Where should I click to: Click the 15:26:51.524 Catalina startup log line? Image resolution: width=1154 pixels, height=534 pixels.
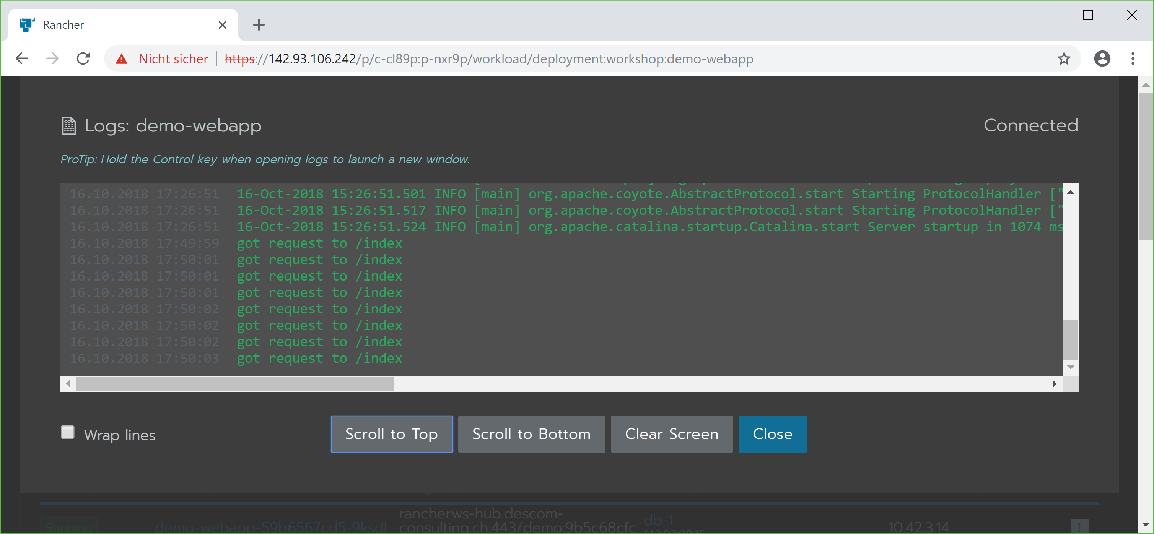[566, 227]
